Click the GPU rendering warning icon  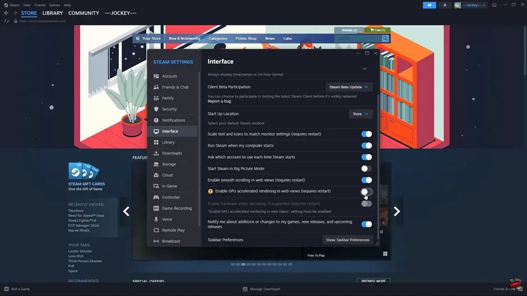pos(210,191)
